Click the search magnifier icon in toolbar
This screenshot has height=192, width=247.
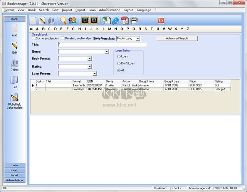[63, 20]
